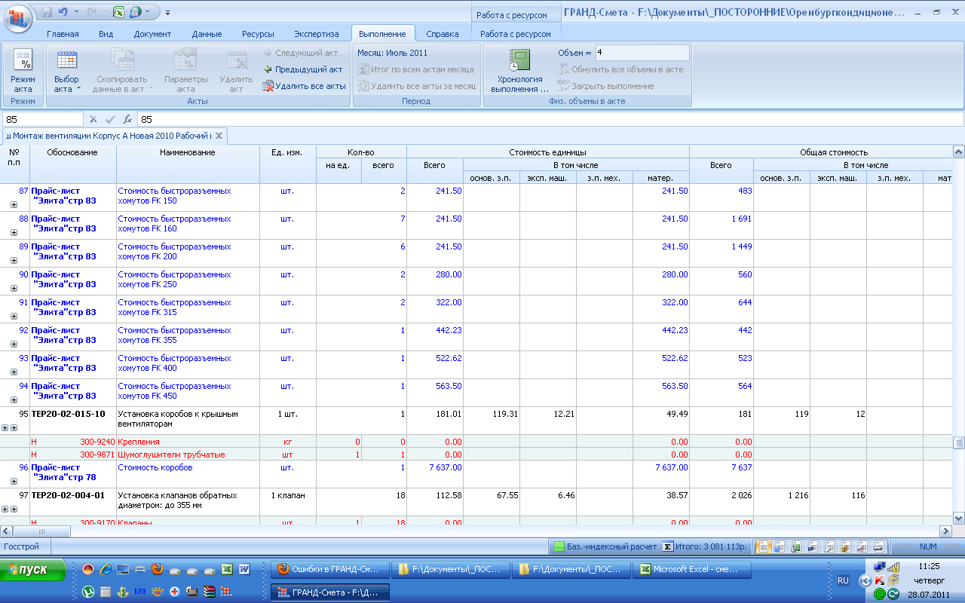Click the first view mode icon in status bar
The width and height of the screenshot is (965, 603).
(763, 546)
